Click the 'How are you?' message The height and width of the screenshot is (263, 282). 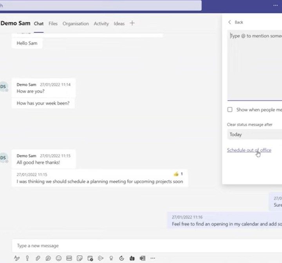tap(31, 91)
